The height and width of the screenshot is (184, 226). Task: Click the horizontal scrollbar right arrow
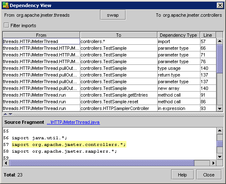pos(213,163)
